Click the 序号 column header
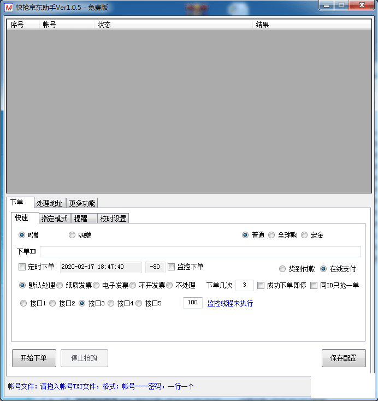378x401 pixels. (23, 25)
